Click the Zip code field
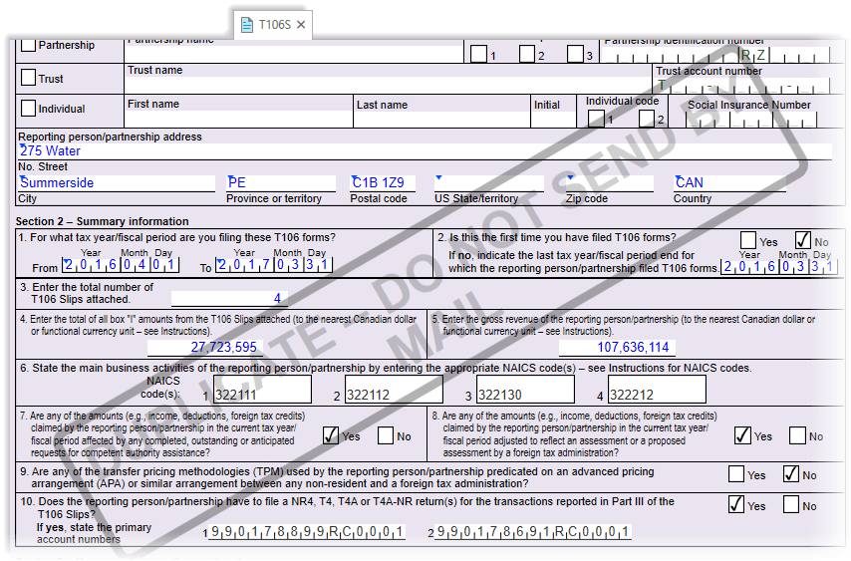851x561 pixels. tap(610, 182)
